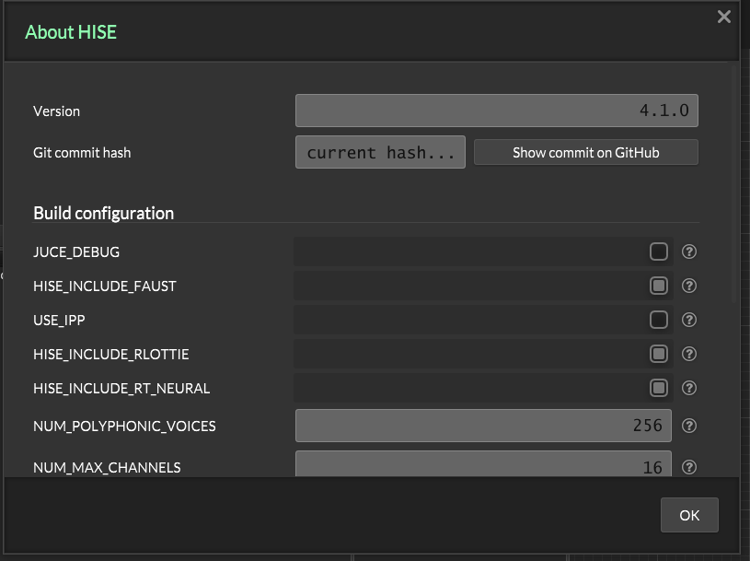The height and width of the screenshot is (561, 750).
Task: Toggle the HISE_INCLUDE_RLOTTIE checkbox
Action: 658,354
